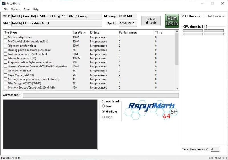Click Not processed in Fill Memory row
The height and width of the screenshot is (160, 228).
click(x=99, y=71)
